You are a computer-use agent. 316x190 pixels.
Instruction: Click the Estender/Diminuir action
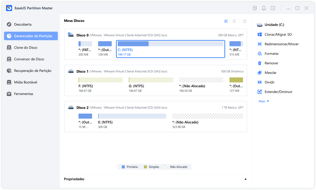coord(278,92)
